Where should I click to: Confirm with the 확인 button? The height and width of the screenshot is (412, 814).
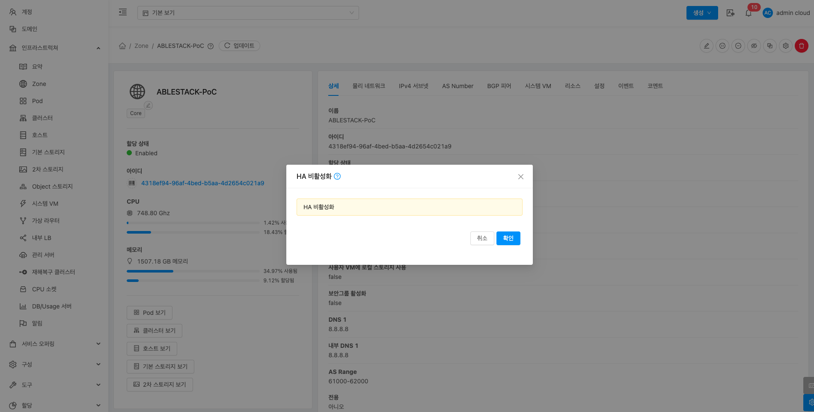508,238
